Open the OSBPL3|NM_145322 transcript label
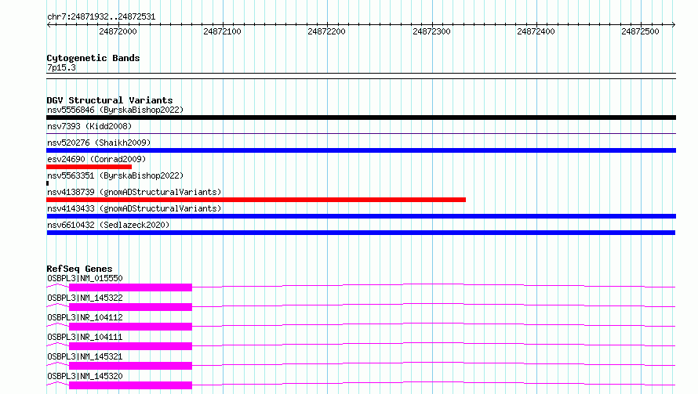The image size is (698, 394). (x=85, y=298)
